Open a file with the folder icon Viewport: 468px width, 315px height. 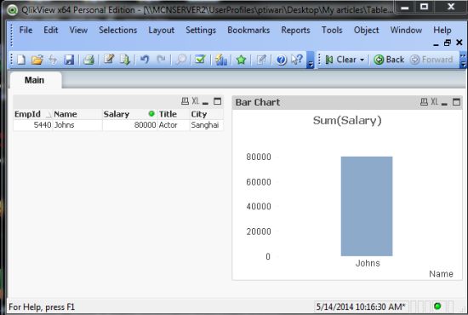coord(37,60)
